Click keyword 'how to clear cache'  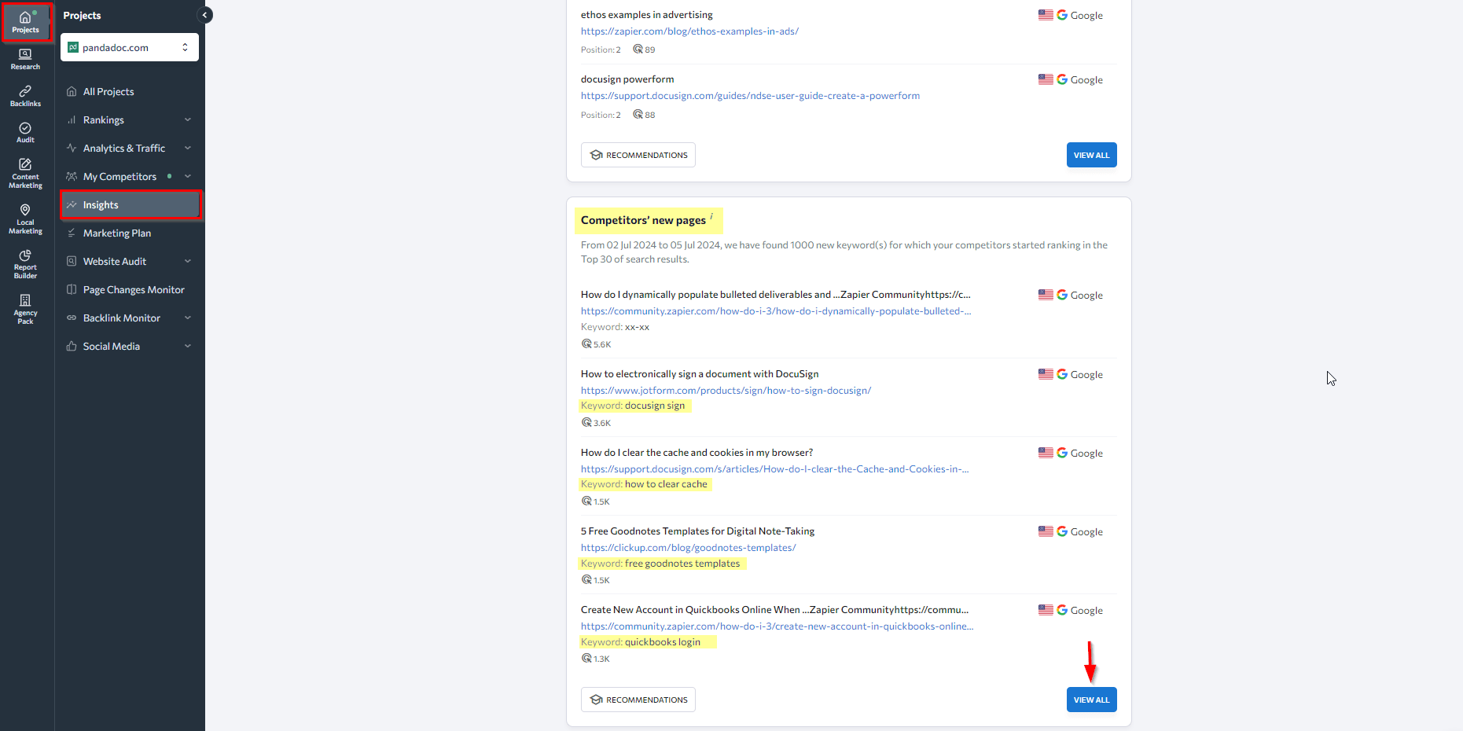(x=666, y=484)
